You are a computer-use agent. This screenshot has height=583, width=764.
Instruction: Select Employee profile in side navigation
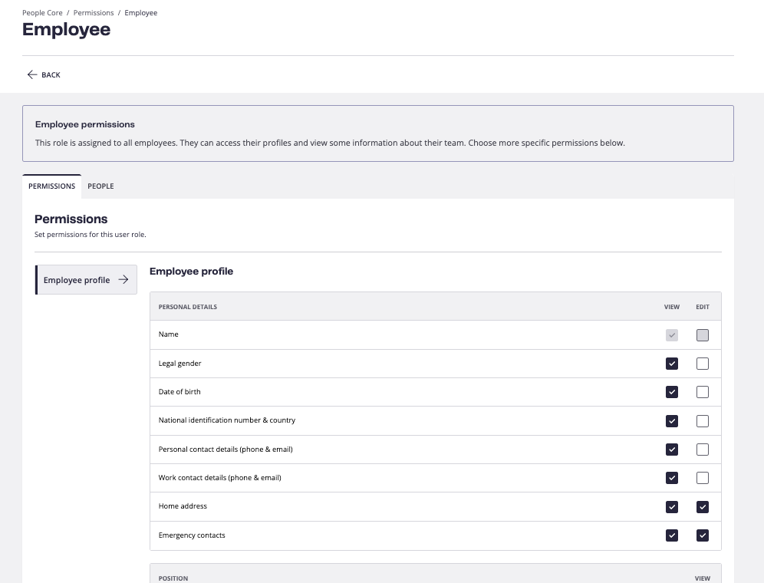pos(86,280)
